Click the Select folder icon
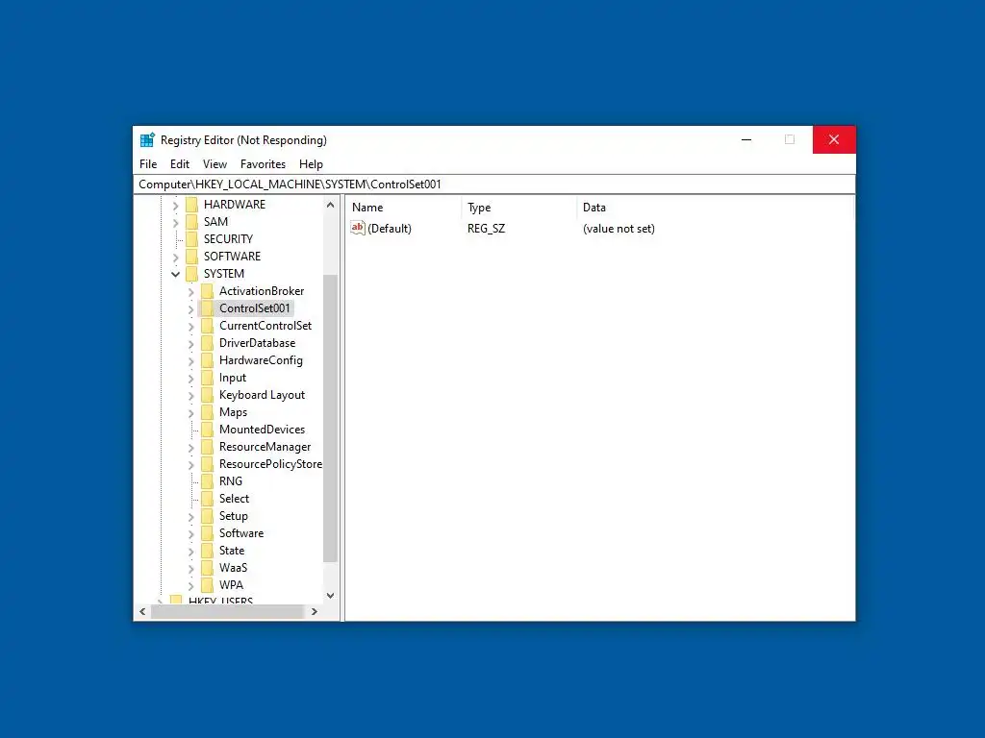This screenshot has width=985, height=738. coord(208,499)
